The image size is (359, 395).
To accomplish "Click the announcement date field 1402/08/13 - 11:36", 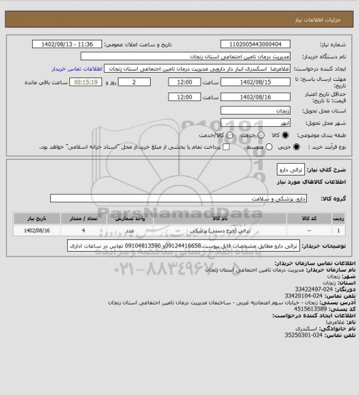I will click(67, 44).
